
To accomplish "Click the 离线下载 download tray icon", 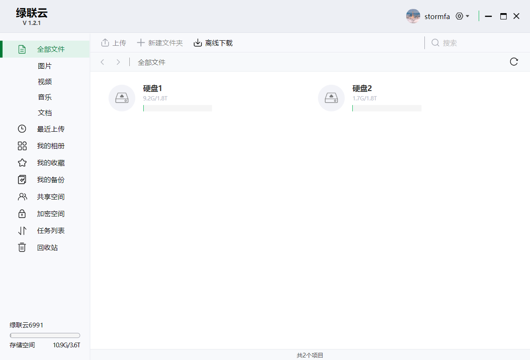I will point(198,43).
